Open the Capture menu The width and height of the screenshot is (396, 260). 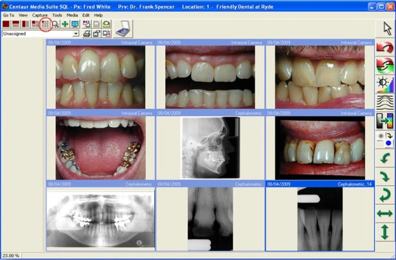point(40,15)
